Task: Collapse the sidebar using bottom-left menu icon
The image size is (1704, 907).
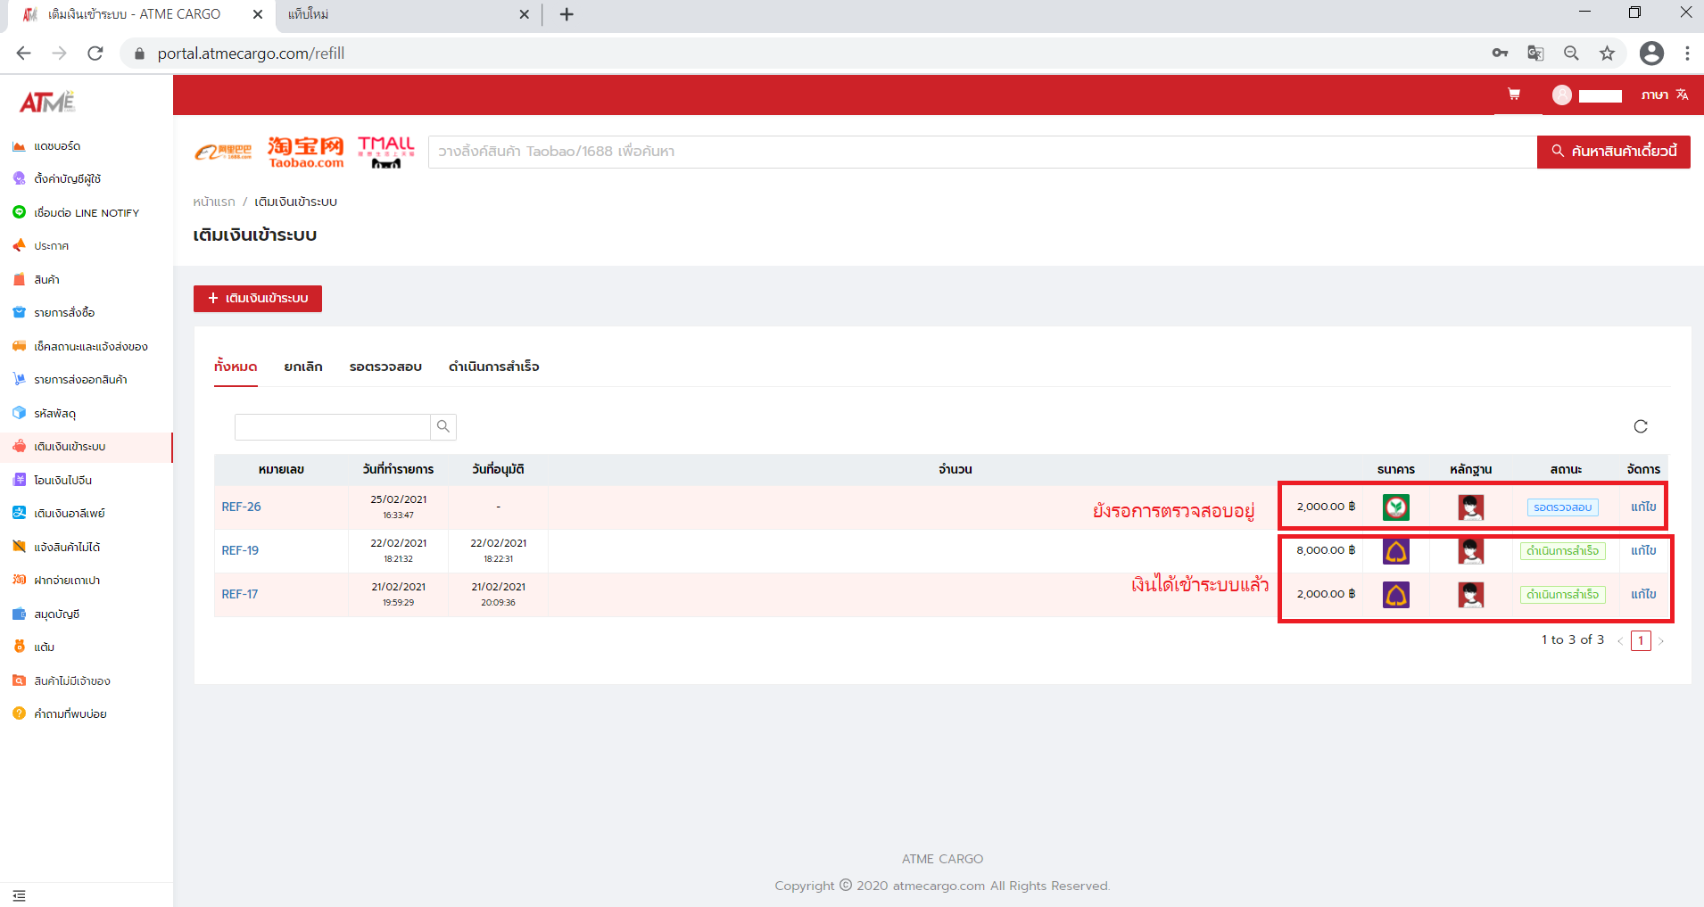Action: pyautogui.click(x=19, y=895)
